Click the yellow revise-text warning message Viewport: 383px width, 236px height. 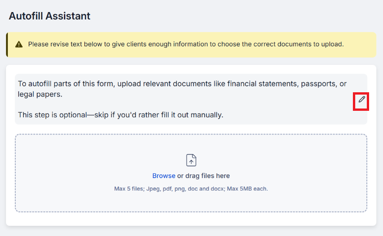[186, 44]
